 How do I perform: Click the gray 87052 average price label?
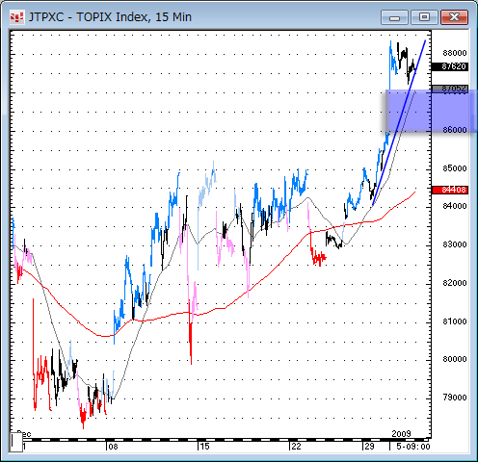[x=450, y=89]
